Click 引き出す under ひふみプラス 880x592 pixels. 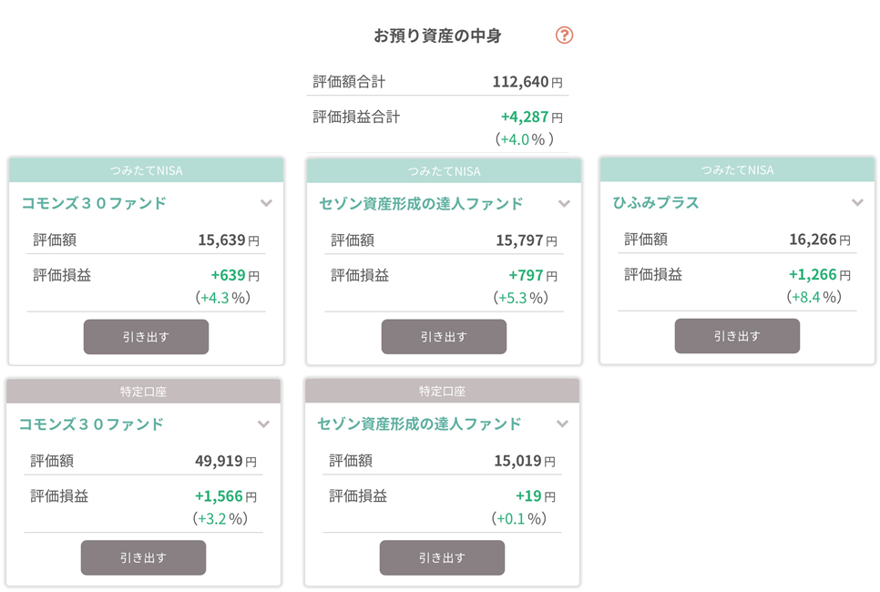pyautogui.click(x=737, y=335)
